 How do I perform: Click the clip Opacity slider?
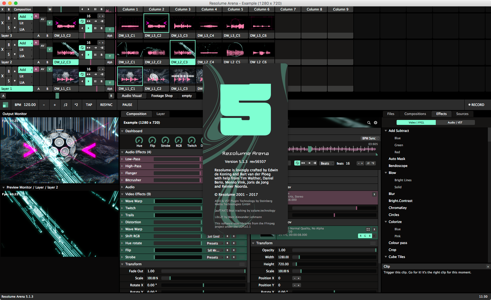(x=334, y=250)
